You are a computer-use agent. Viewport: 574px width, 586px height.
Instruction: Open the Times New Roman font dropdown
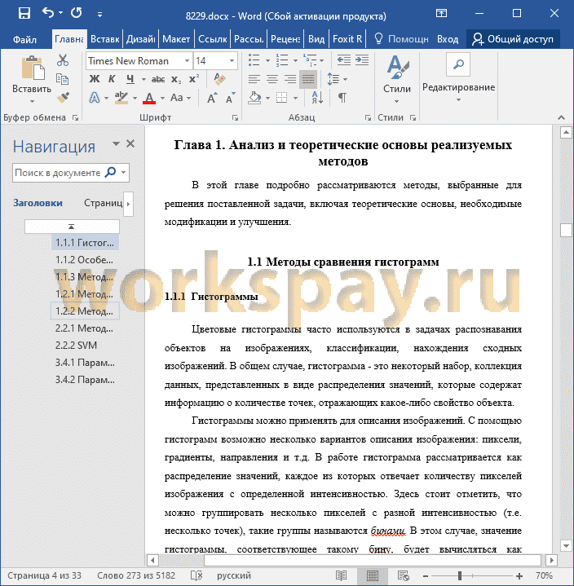click(187, 60)
